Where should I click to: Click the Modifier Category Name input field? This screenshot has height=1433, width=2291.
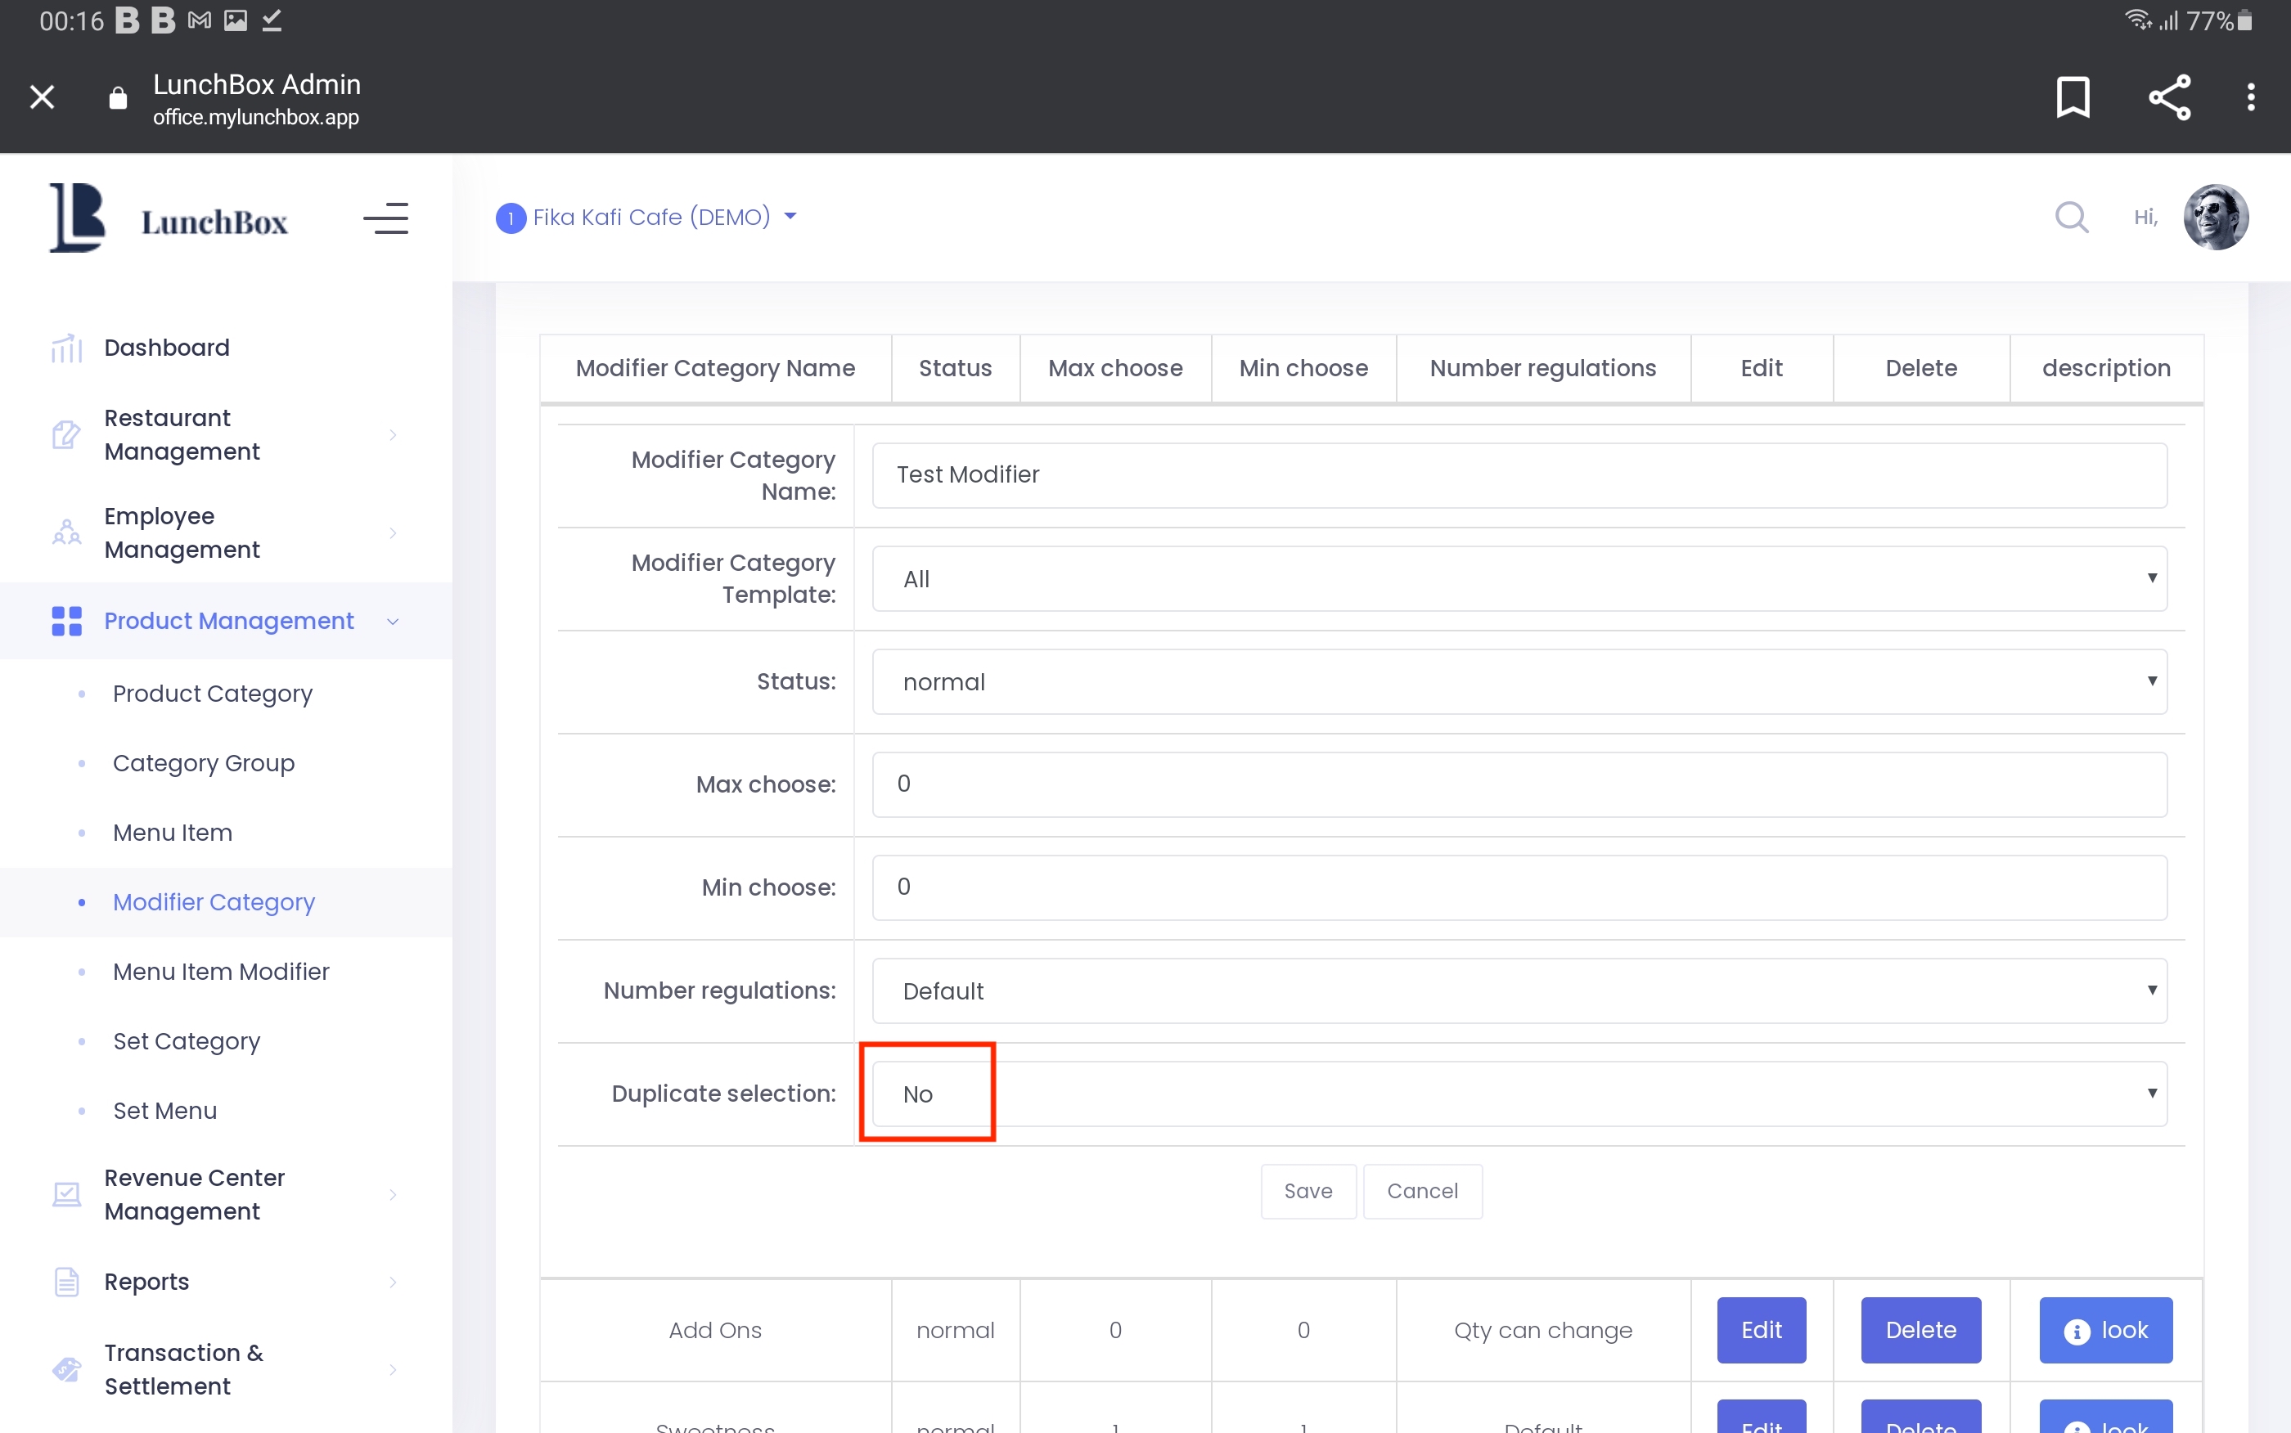1519,475
